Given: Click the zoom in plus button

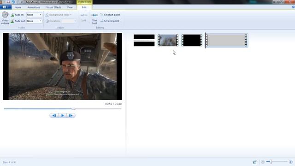Looking at the screenshot, I should 291,162.
